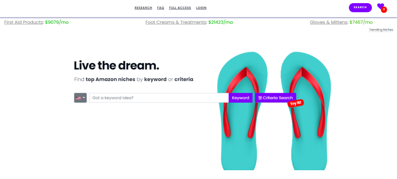The width and height of the screenshot is (397, 179).
Task: Focus the keyword idea input field
Action: point(159,98)
